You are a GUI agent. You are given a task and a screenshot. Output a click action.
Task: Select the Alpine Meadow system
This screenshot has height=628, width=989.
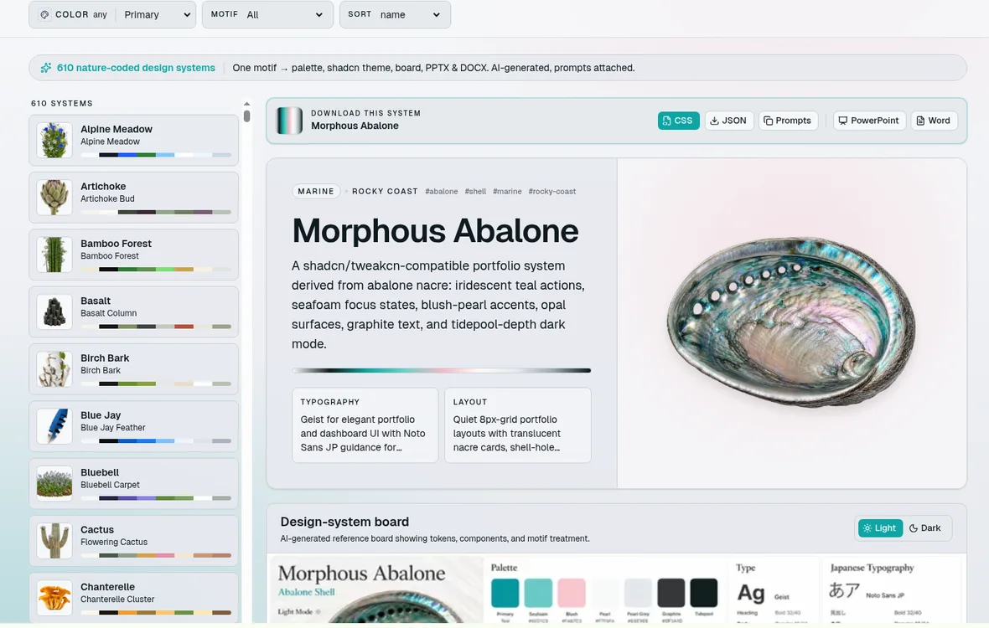tap(134, 140)
